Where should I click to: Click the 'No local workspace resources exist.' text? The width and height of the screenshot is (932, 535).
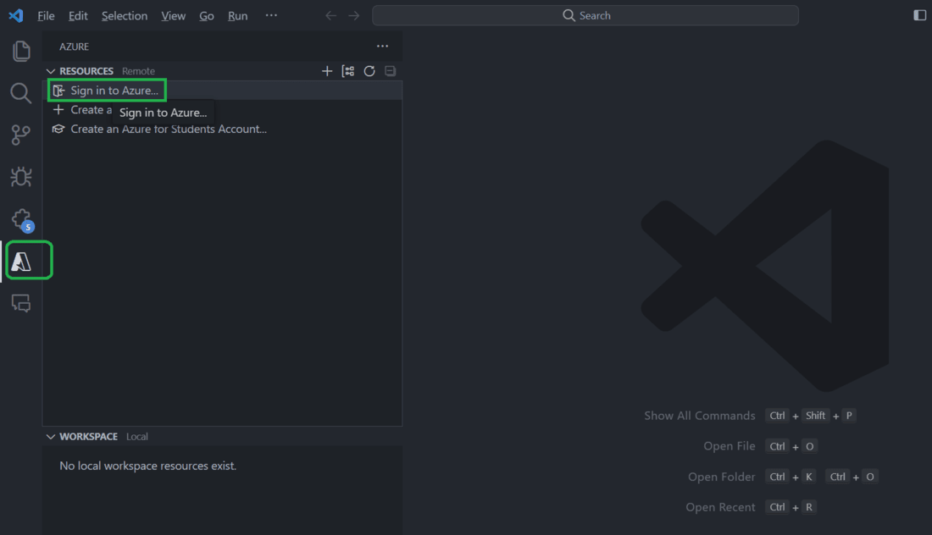148,466
